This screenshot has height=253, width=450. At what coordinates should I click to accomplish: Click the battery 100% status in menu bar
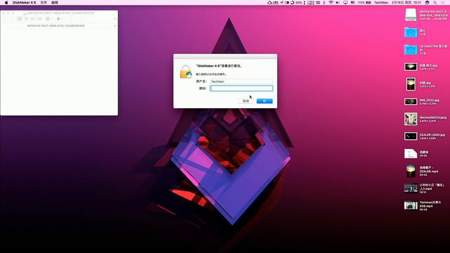click(364, 2)
